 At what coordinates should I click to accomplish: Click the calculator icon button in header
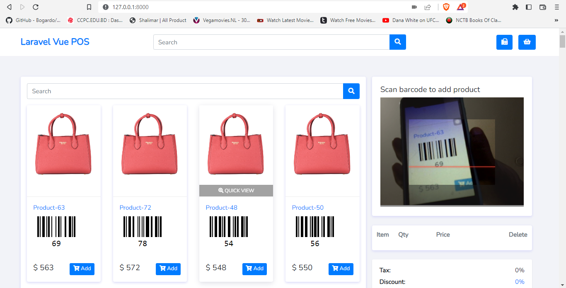(x=504, y=42)
